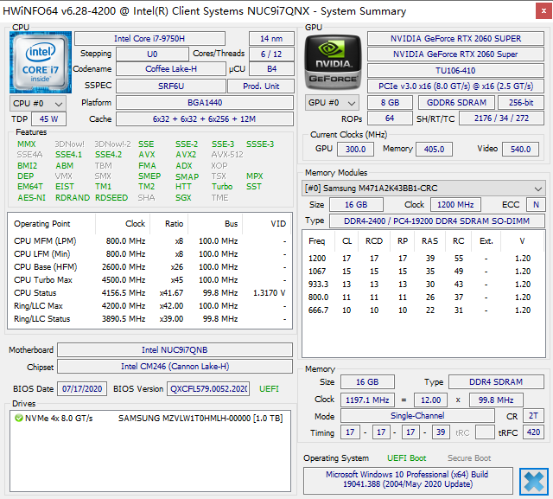Click the top GeForce RTX 2060 SUPER field
The height and width of the screenshot is (499, 553).
coord(456,39)
